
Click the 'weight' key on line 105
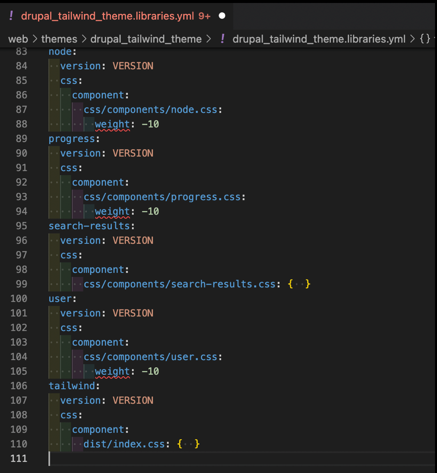click(112, 371)
